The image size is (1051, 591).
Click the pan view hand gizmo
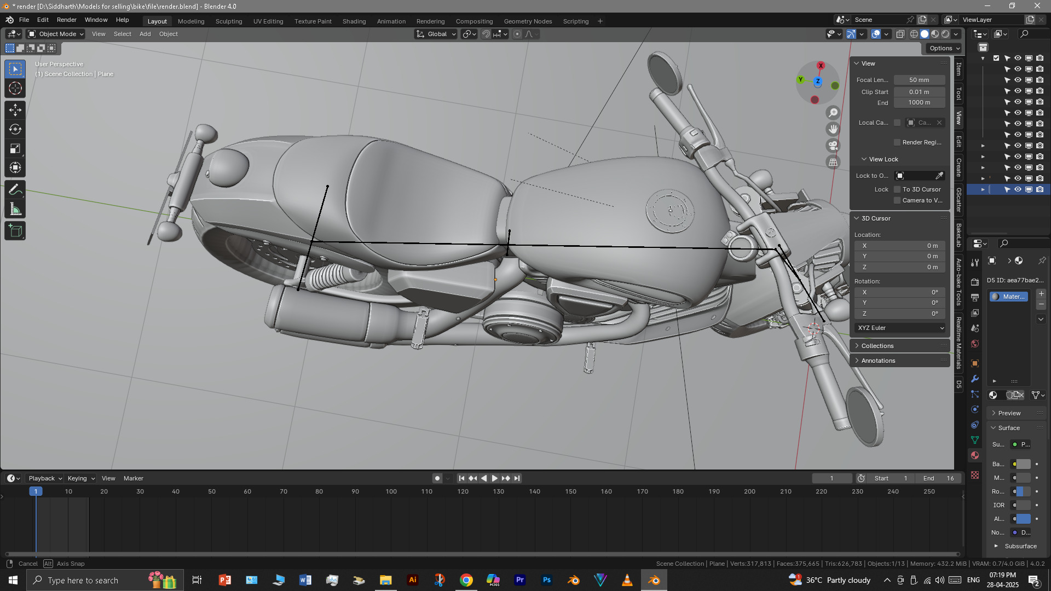(x=833, y=129)
